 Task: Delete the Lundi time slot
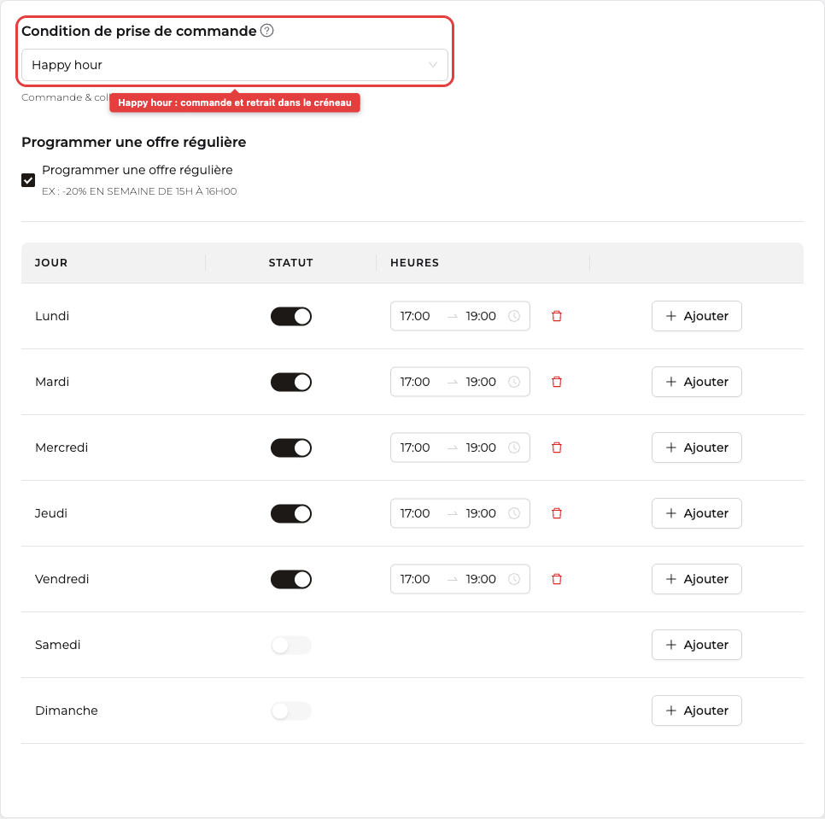(557, 316)
